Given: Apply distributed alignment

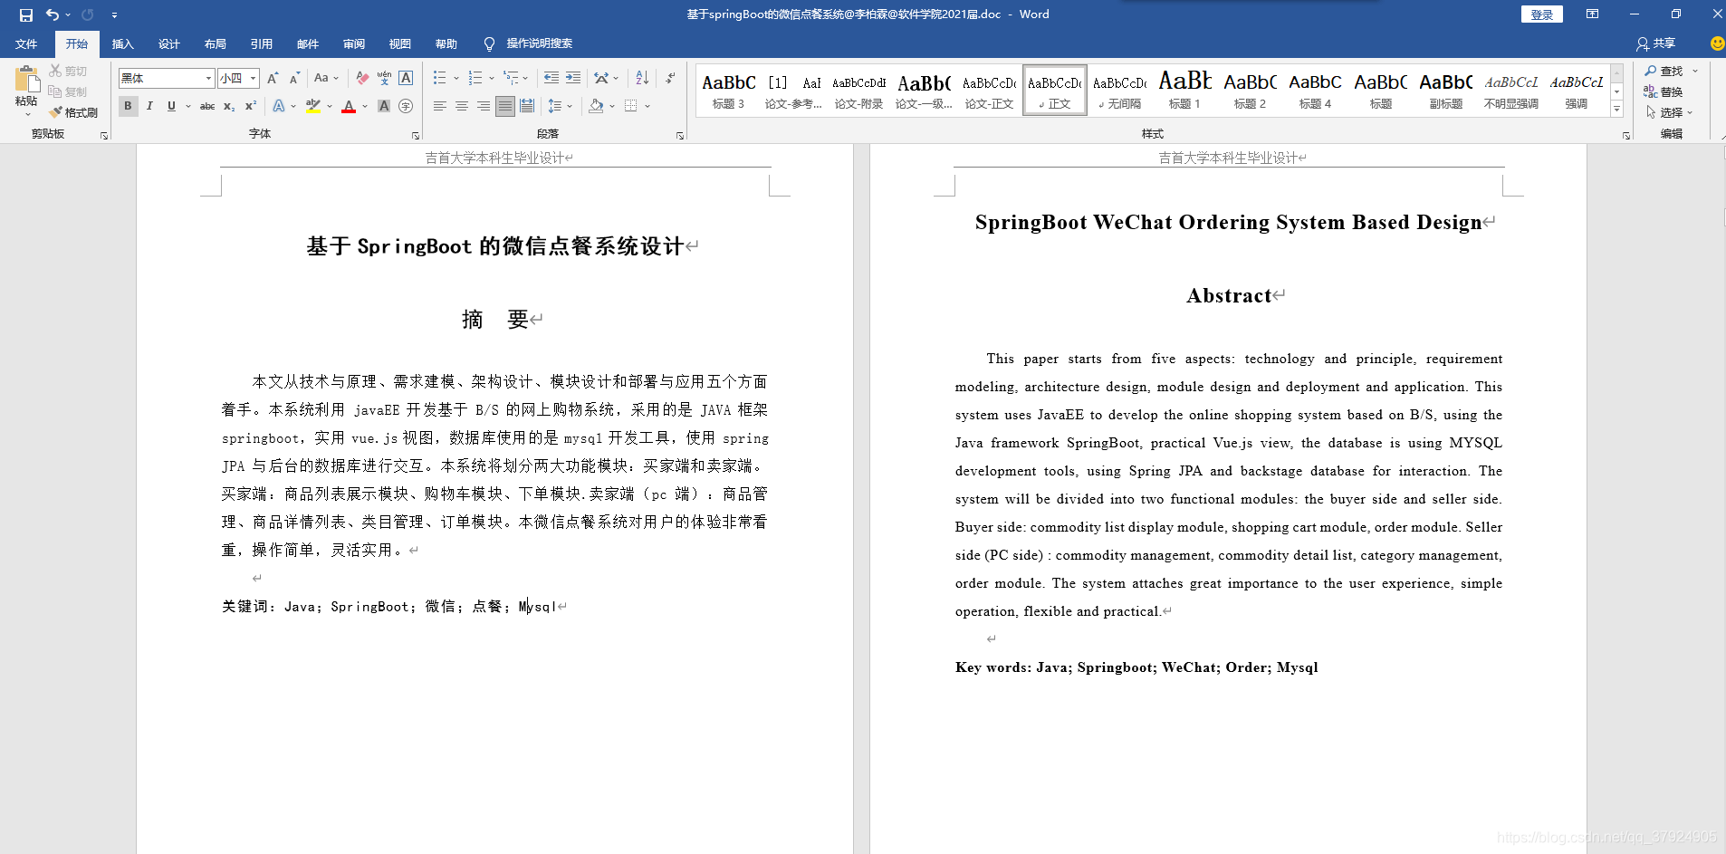Looking at the screenshot, I should tap(527, 106).
